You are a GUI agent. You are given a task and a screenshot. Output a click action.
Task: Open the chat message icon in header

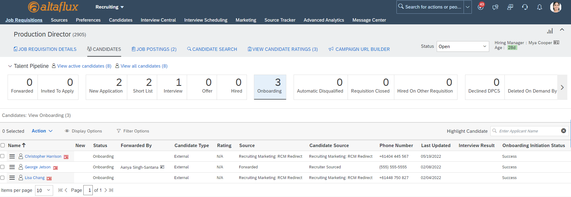point(495,7)
